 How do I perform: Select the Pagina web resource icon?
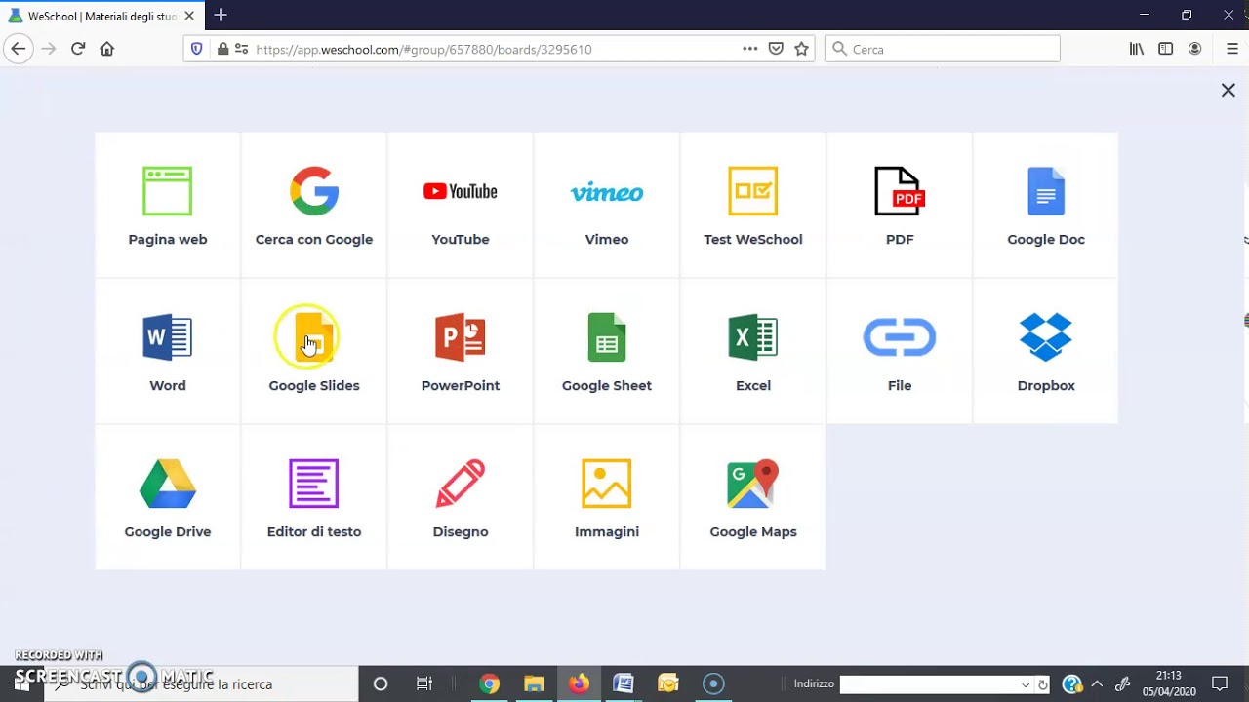(x=168, y=191)
